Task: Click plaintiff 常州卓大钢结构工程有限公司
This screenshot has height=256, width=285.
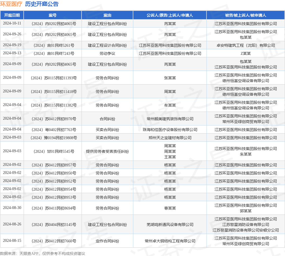Action: [x=170, y=241]
